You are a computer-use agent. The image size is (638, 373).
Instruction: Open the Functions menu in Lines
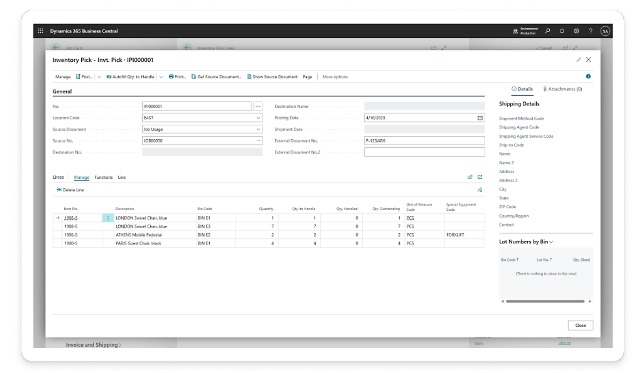coord(103,177)
